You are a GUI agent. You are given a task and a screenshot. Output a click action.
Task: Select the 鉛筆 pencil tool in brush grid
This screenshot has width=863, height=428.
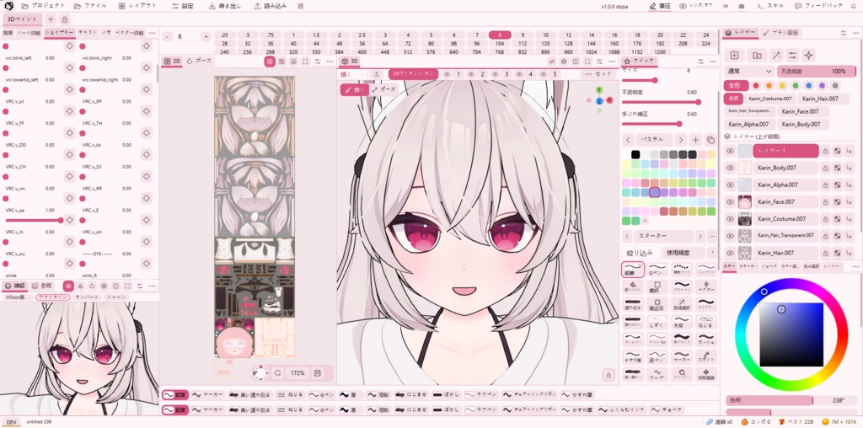click(x=632, y=269)
